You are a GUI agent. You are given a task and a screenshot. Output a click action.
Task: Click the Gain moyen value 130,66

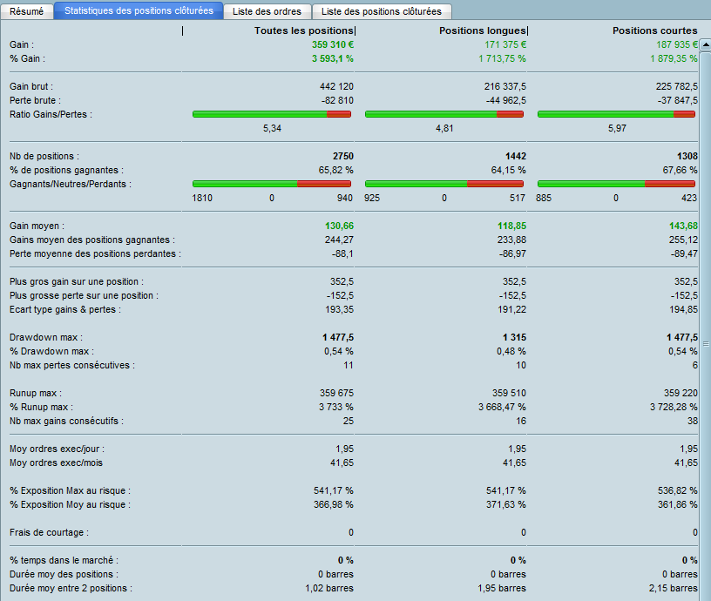pos(338,226)
